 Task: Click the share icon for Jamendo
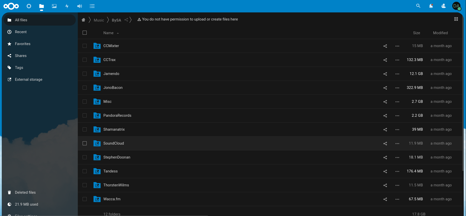coord(385,74)
